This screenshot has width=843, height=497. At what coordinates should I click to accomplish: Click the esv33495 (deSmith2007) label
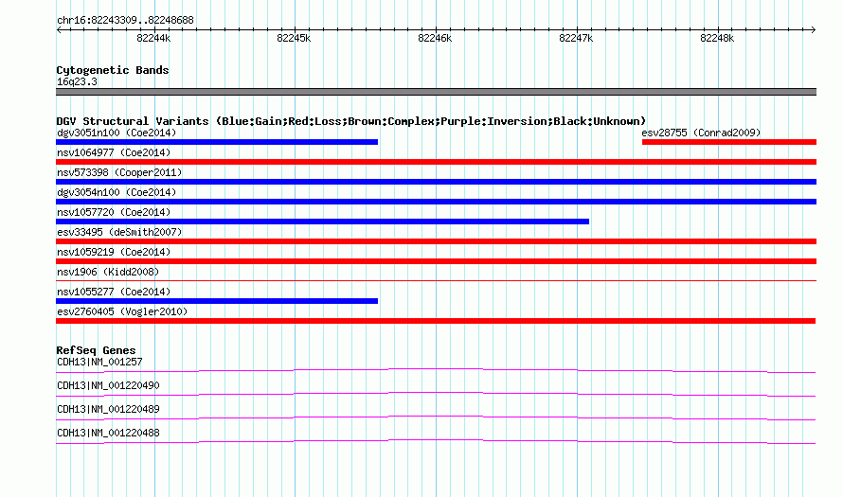pyautogui.click(x=119, y=232)
